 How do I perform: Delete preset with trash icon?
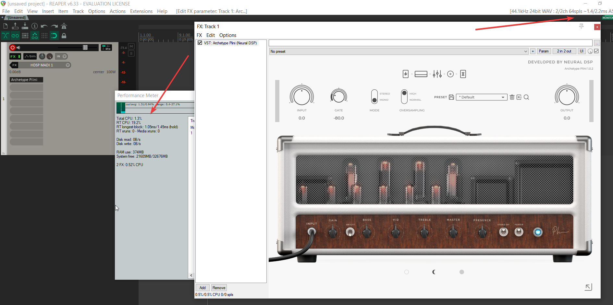coord(512,97)
